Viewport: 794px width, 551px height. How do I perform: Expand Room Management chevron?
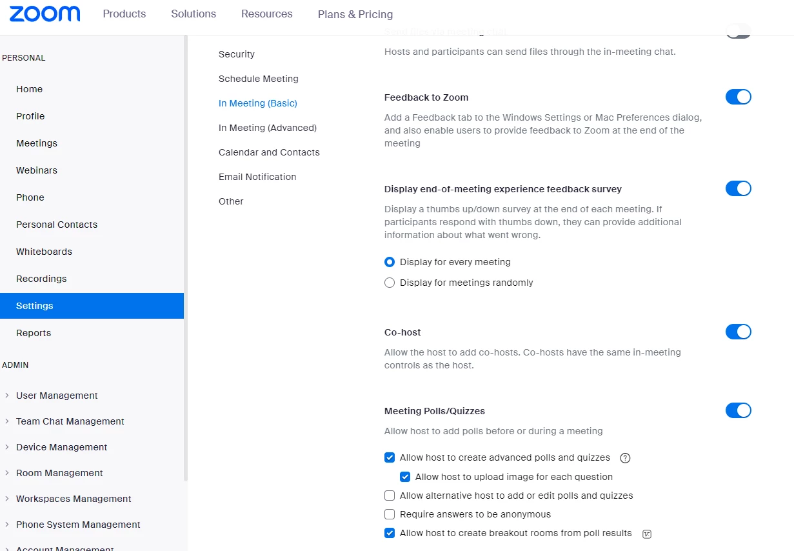tap(7, 473)
